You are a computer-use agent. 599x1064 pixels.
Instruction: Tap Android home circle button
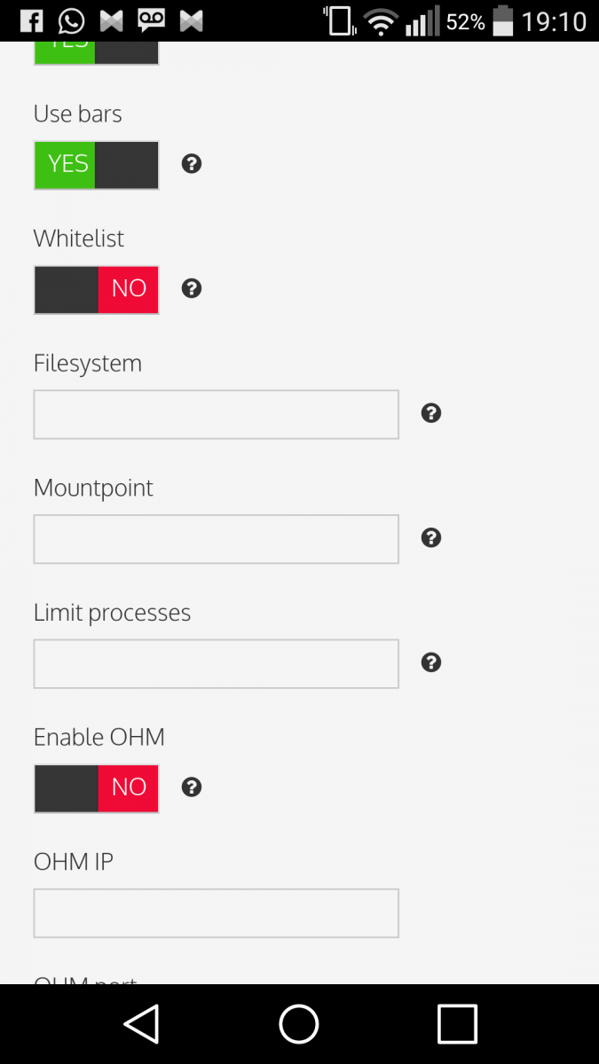(x=299, y=1024)
